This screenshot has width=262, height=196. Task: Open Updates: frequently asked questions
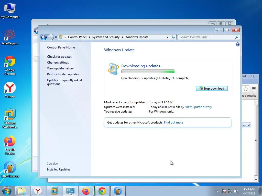[x=64, y=82]
